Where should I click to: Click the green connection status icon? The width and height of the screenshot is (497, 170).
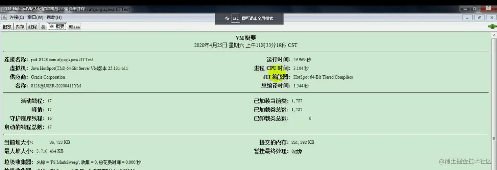[492, 27]
